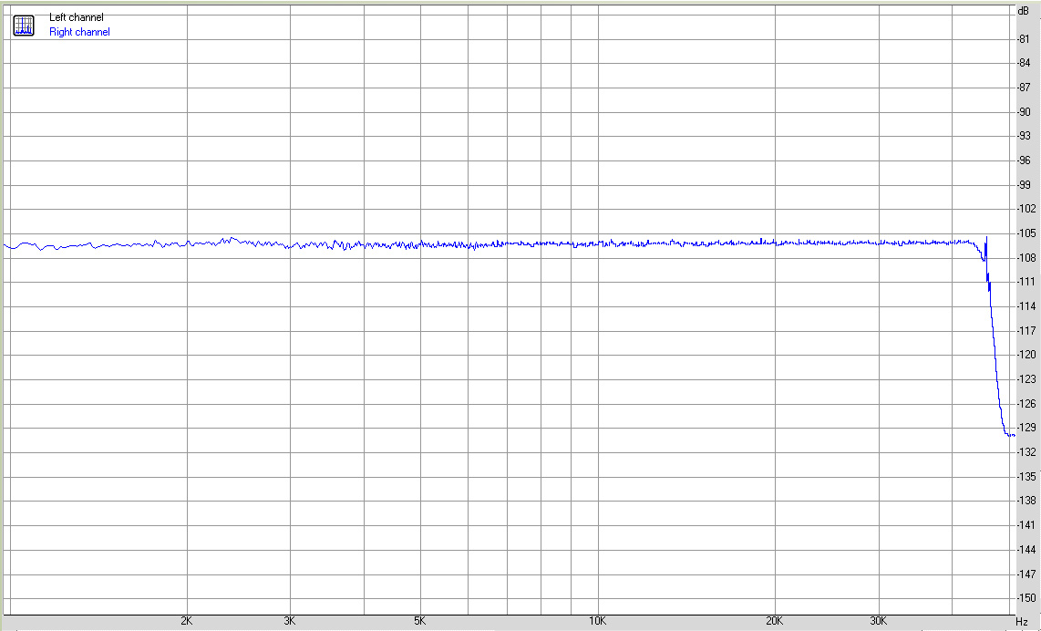The width and height of the screenshot is (1041, 631).
Task: Click the "dB" unit label
Action: tap(1023, 11)
